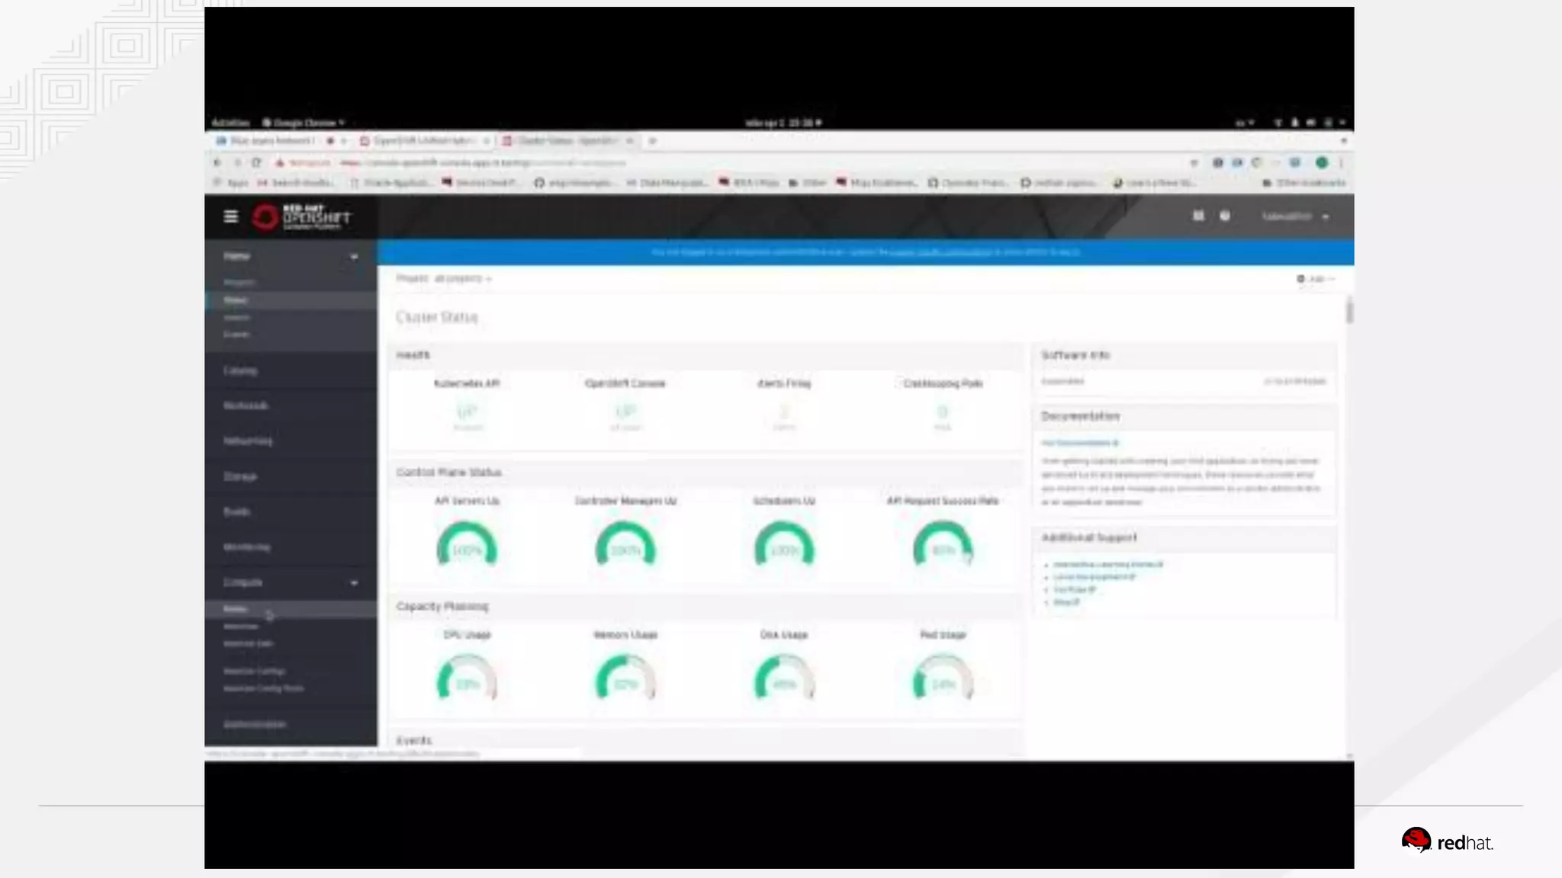
Task: Click the green Chrome profile avatar
Action: (x=1322, y=162)
